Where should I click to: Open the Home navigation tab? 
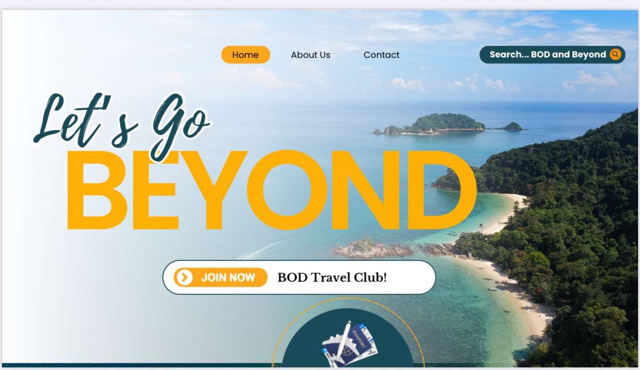coord(245,55)
